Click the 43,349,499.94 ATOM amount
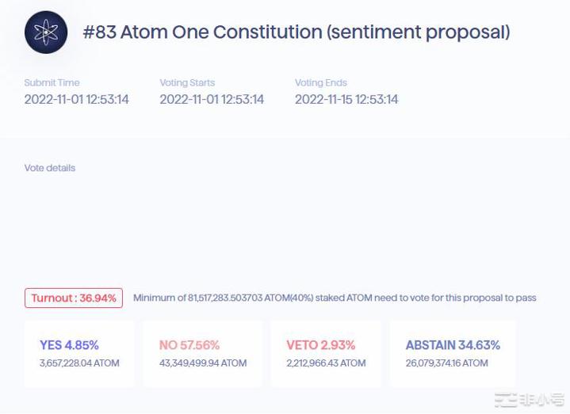Viewport: 570px width, 414px height. tap(203, 363)
